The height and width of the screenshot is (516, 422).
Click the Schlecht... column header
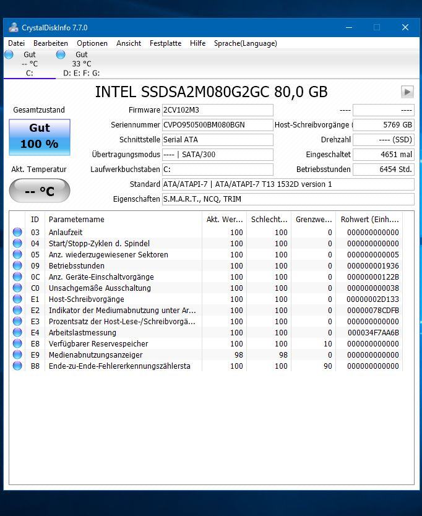click(269, 220)
